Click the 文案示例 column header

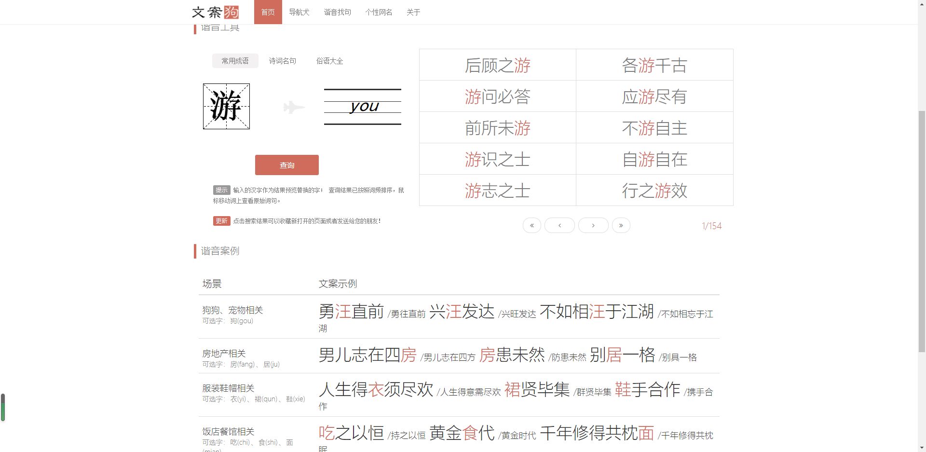coord(338,284)
